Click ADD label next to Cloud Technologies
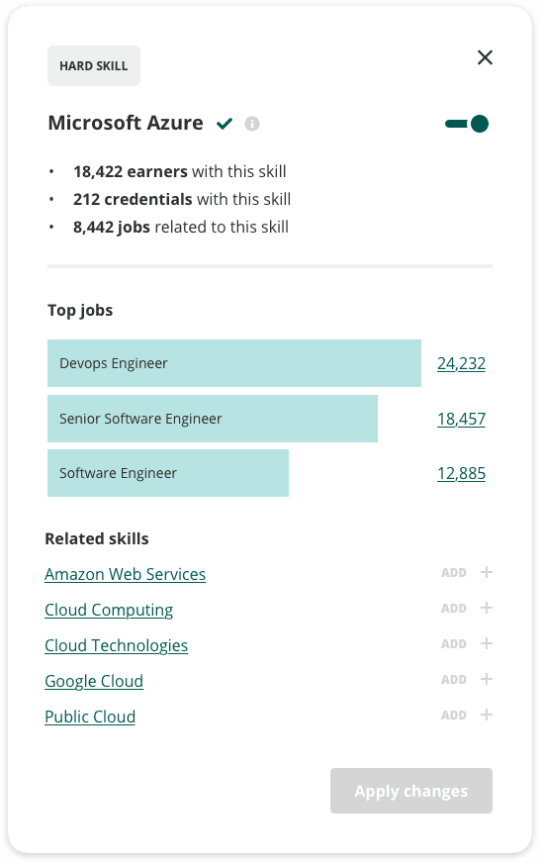Image resolution: width=540 pixels, height=863 pixels. pyautogui.click(x=454, y=644)
